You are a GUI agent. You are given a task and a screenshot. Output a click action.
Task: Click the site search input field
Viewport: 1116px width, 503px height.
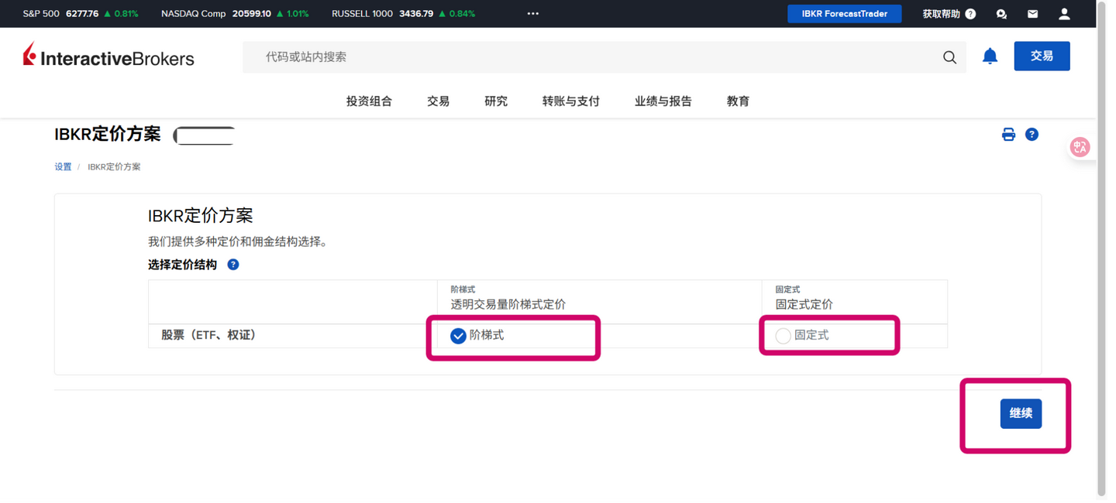542,56
